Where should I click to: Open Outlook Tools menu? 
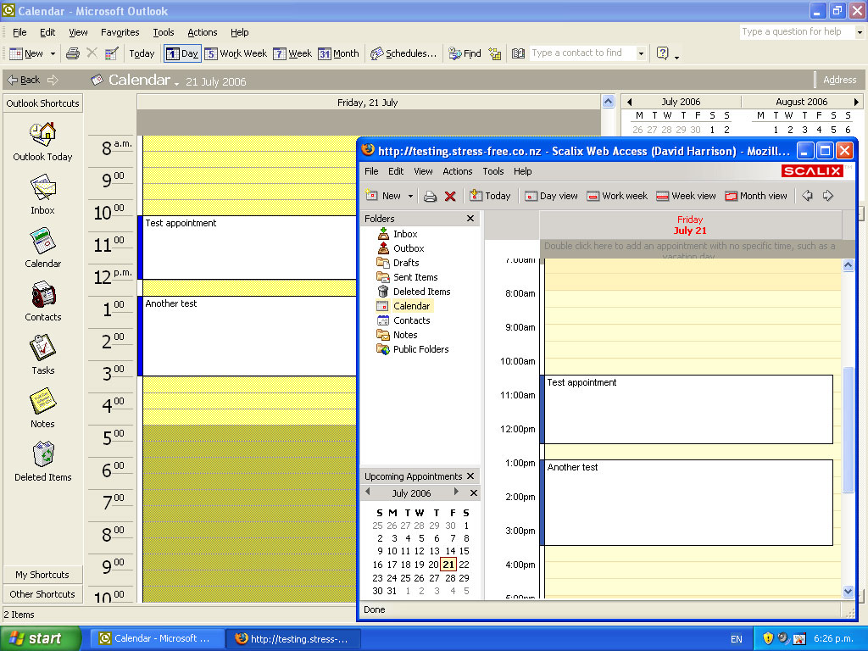[x=164, y=32]
